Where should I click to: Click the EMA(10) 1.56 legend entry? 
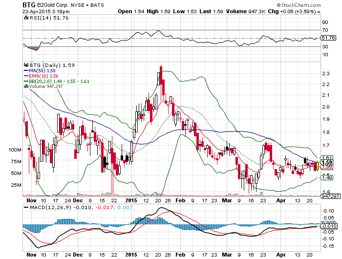tap(41, 76)
